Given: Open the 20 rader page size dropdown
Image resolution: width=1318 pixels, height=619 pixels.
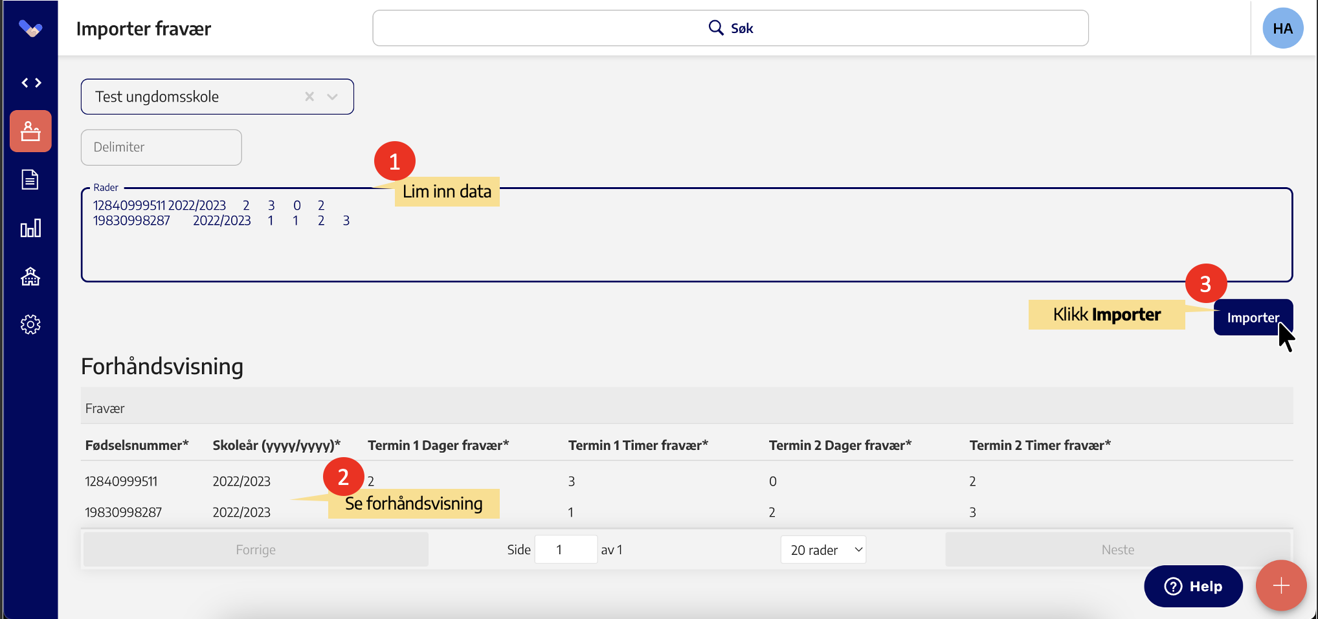Looking at the screenshot, I should [x=823, y=550].
